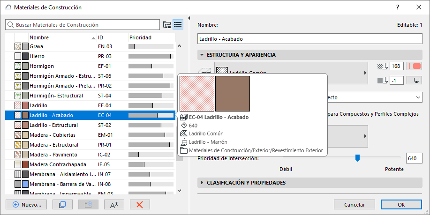430x215 pixels.
Task: Click the priority value field 640
Action: tap(414, 158)
